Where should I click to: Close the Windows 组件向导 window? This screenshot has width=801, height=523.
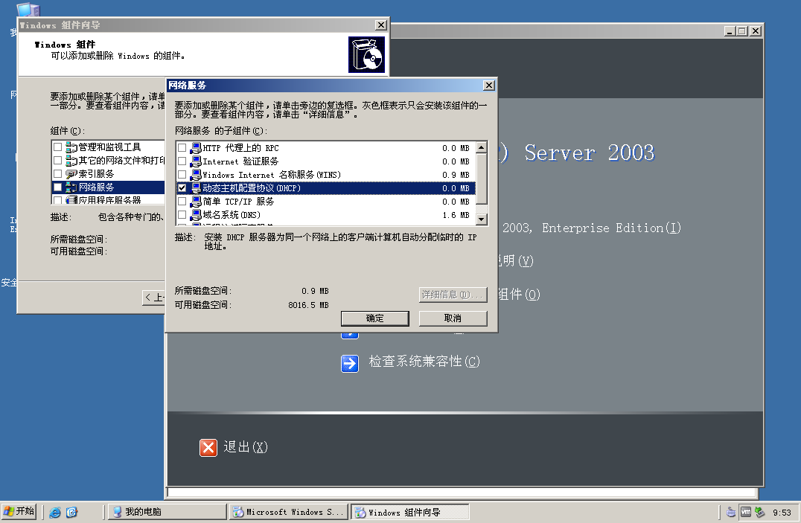[x=381, y=25]
